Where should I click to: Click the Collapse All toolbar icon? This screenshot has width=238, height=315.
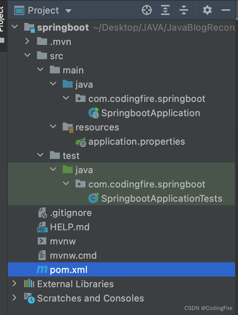tap(184, 10)
